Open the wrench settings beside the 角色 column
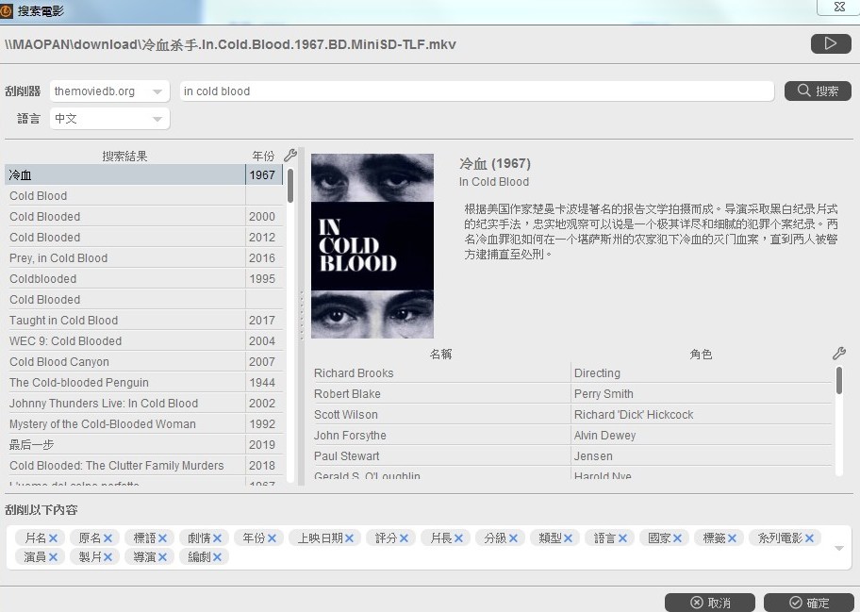The image size is (860, 612). pos(839,354)
